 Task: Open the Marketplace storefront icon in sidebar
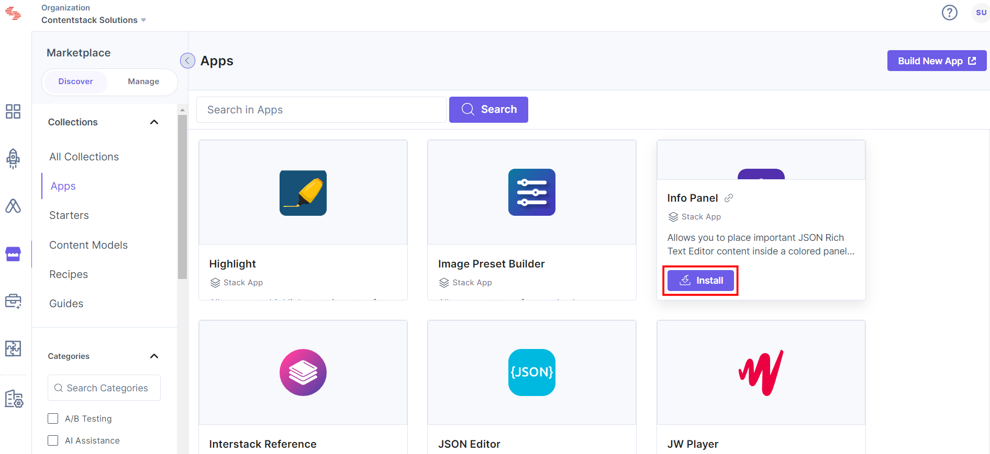13,254
